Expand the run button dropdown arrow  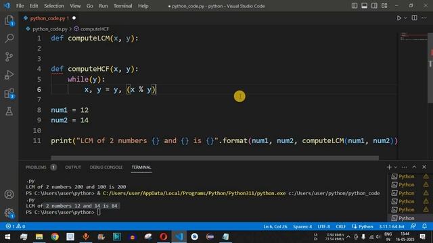pos(405,18)
